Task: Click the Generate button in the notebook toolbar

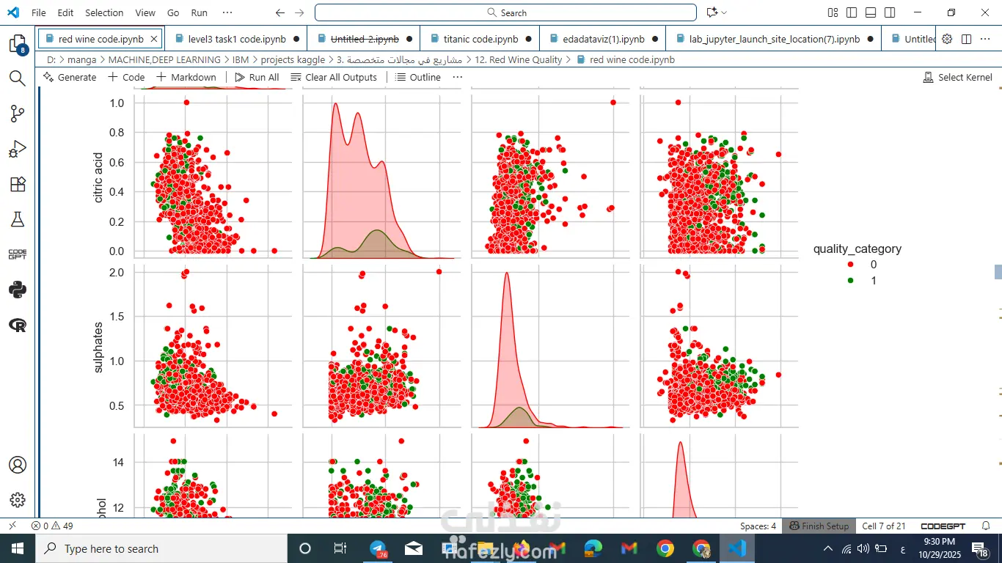Action: pyautogui.click(x=70, y=77)
